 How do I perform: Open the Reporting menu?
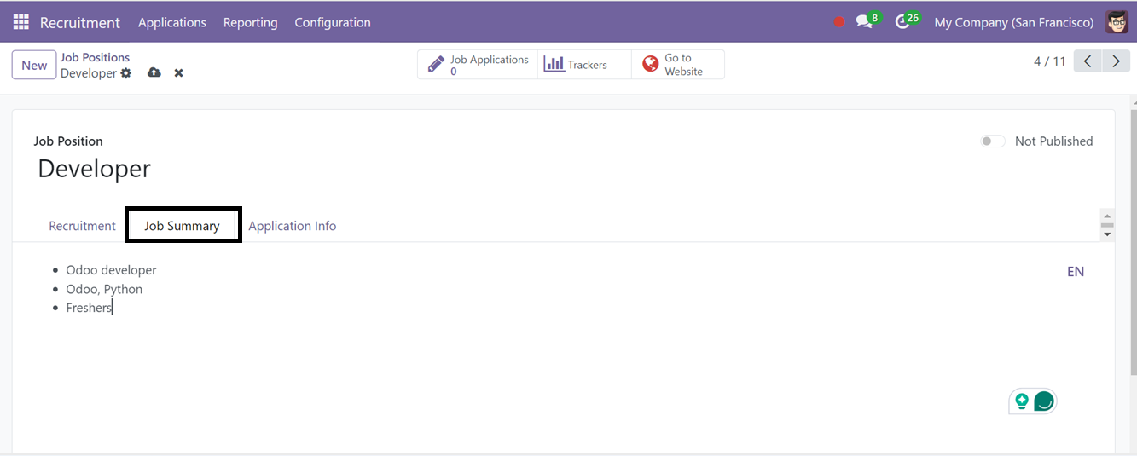[250, 22]
